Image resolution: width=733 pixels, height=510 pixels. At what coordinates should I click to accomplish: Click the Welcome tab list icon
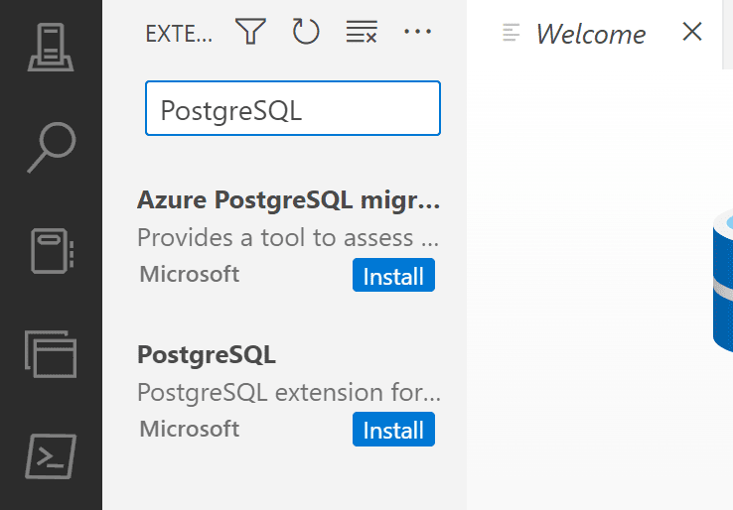[x=511, y=32]
